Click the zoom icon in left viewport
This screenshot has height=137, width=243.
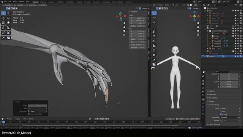tap(124, 23)
